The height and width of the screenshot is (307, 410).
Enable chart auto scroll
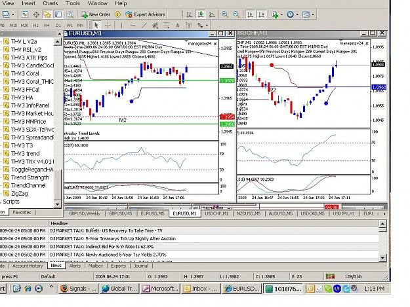(250, 14)
